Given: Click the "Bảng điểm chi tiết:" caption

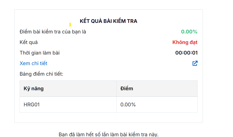Looking at the screenshot, I should tap(41, 74).
